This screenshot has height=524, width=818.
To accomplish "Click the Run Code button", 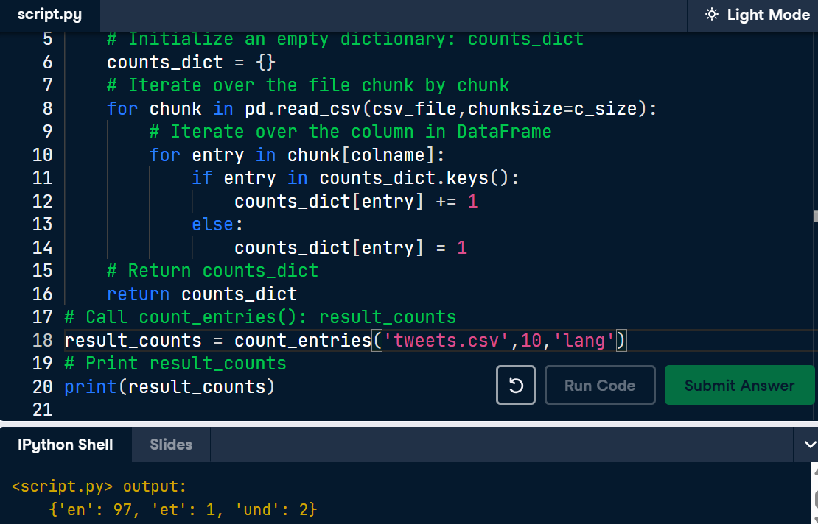I will [600, 385].
